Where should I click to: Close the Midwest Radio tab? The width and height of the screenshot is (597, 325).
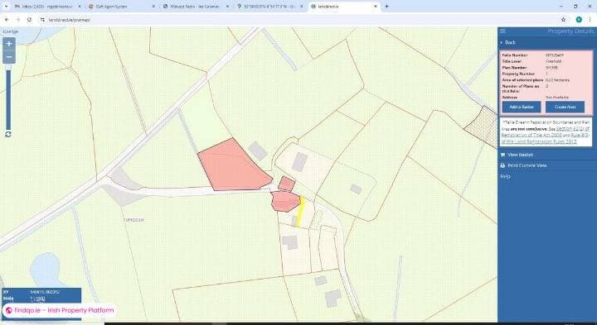click(x=227, y=7)
